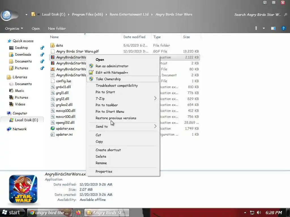Sort by Name column header
Viewport: 290px width, 217px height.
click(54, 37)
